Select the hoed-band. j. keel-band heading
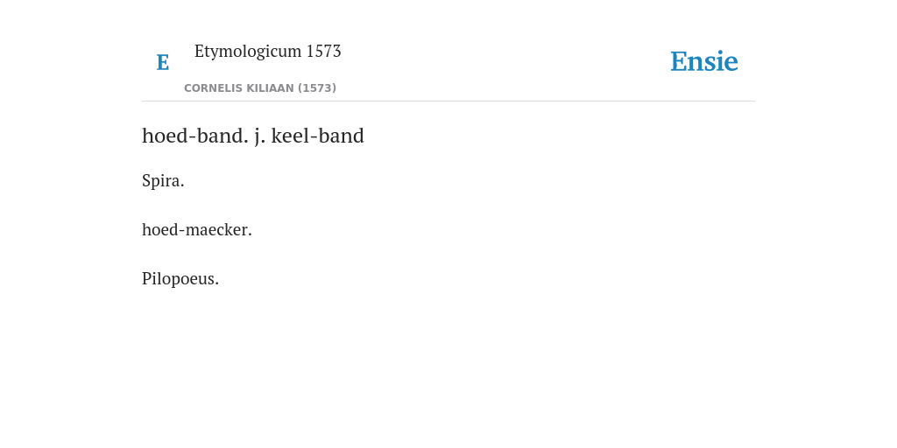This screenshot has height=448, width=897. pos(253,136)
